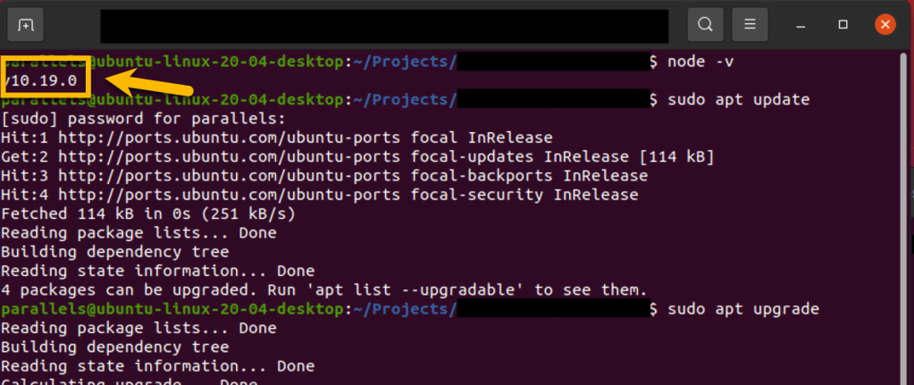Open a new terminal tab
914x385 pixels.
26,24
